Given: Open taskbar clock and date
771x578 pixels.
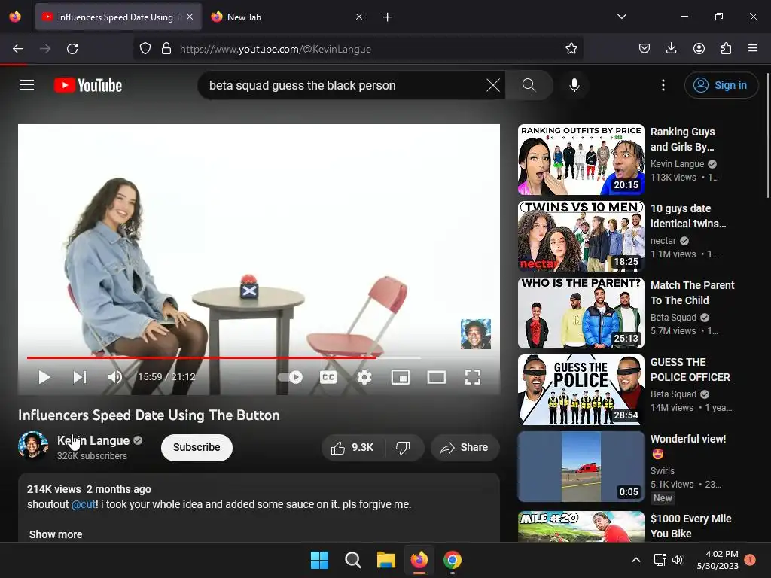Looking at the screenshot, I should (x=718, y=560).
